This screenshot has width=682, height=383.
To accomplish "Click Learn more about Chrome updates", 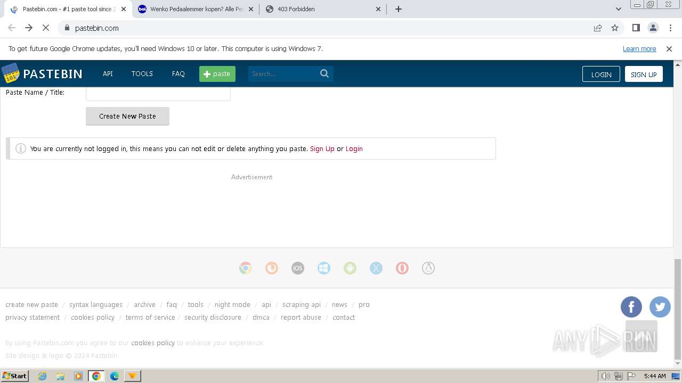I will pos(639,48).
